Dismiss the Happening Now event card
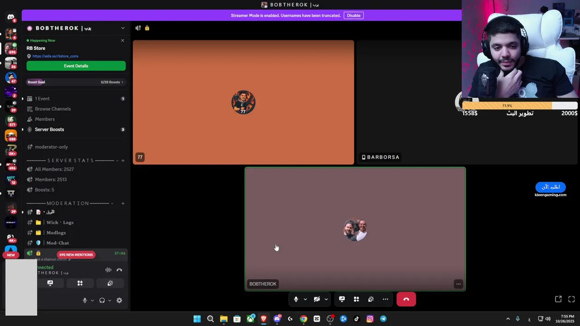The width and height of the screenshot is (580, 326). click(x=122, y=40)
